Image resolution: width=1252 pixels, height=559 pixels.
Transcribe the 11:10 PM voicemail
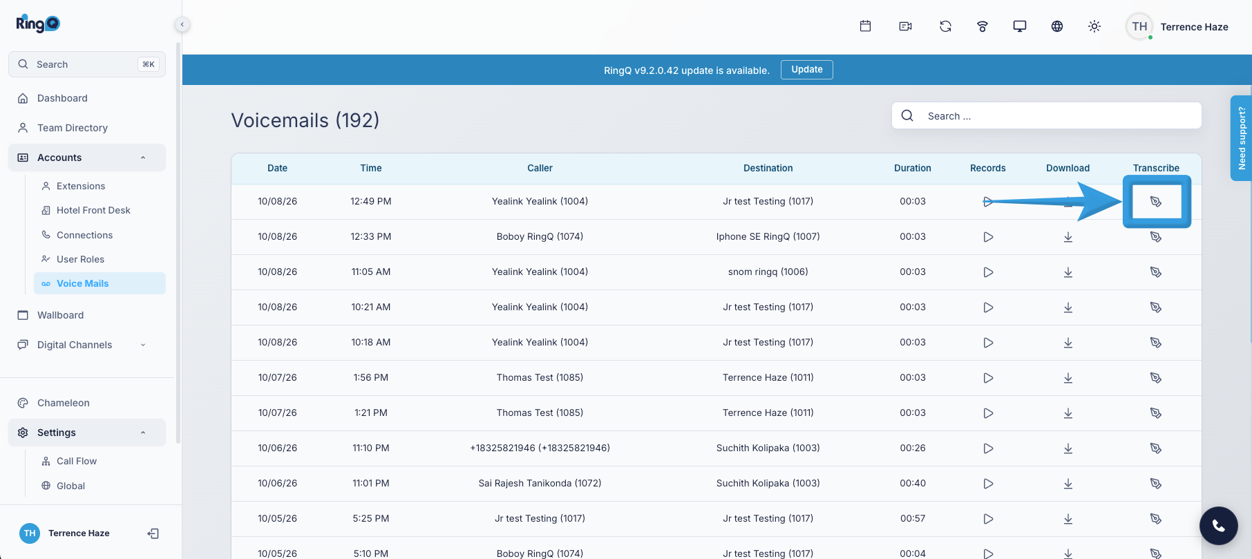pos(1156,448)
